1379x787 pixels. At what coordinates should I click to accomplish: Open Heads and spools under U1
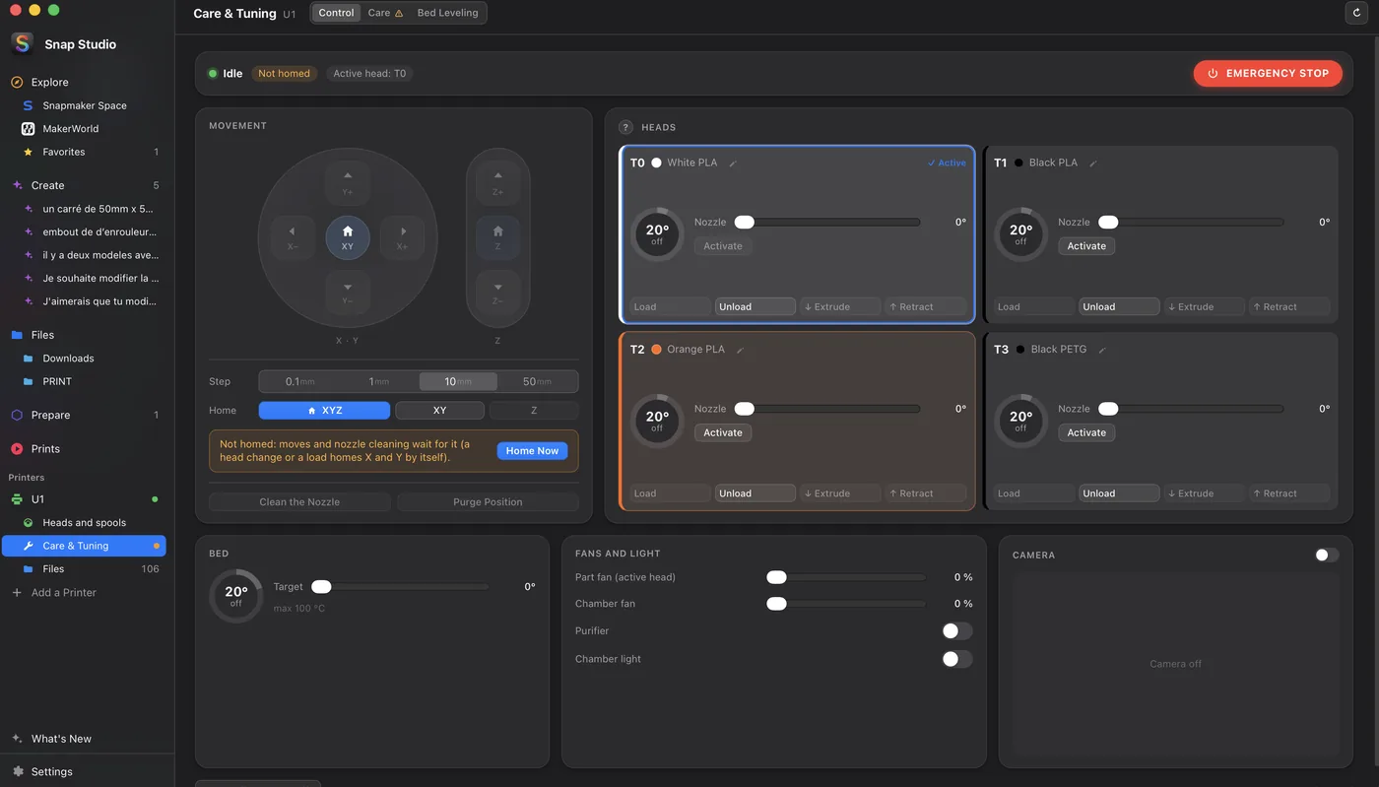click(x=85, y=523)
